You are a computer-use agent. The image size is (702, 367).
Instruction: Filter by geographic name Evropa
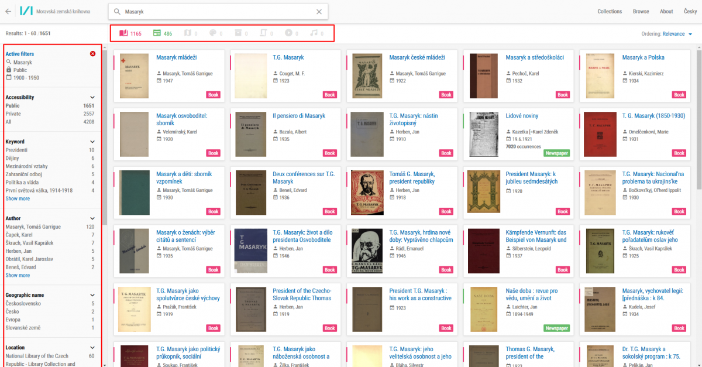click(50, 320)
